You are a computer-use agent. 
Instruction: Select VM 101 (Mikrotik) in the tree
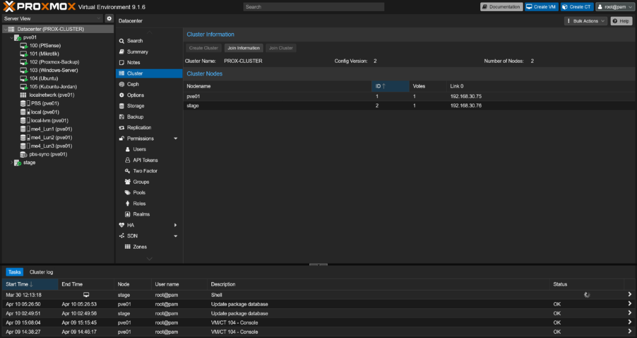coord(44,54)
